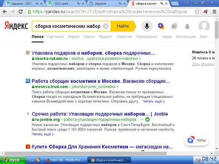Click the browser back arrow
This screenshot has width=219, height=164.
5,11
